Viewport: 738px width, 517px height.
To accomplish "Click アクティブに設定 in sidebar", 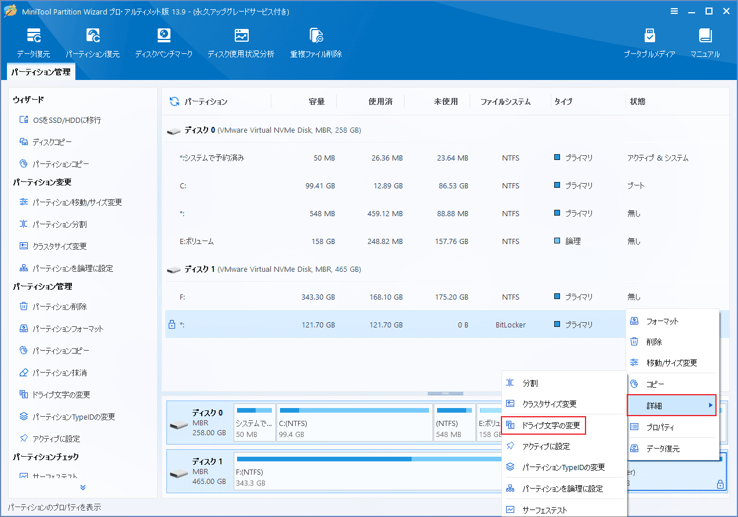I will click(x=50, y=439).
